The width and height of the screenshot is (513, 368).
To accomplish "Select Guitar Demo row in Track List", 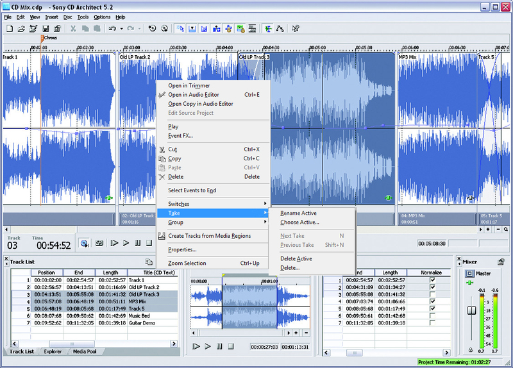I will pyautogui.click(x=94, y=323).
